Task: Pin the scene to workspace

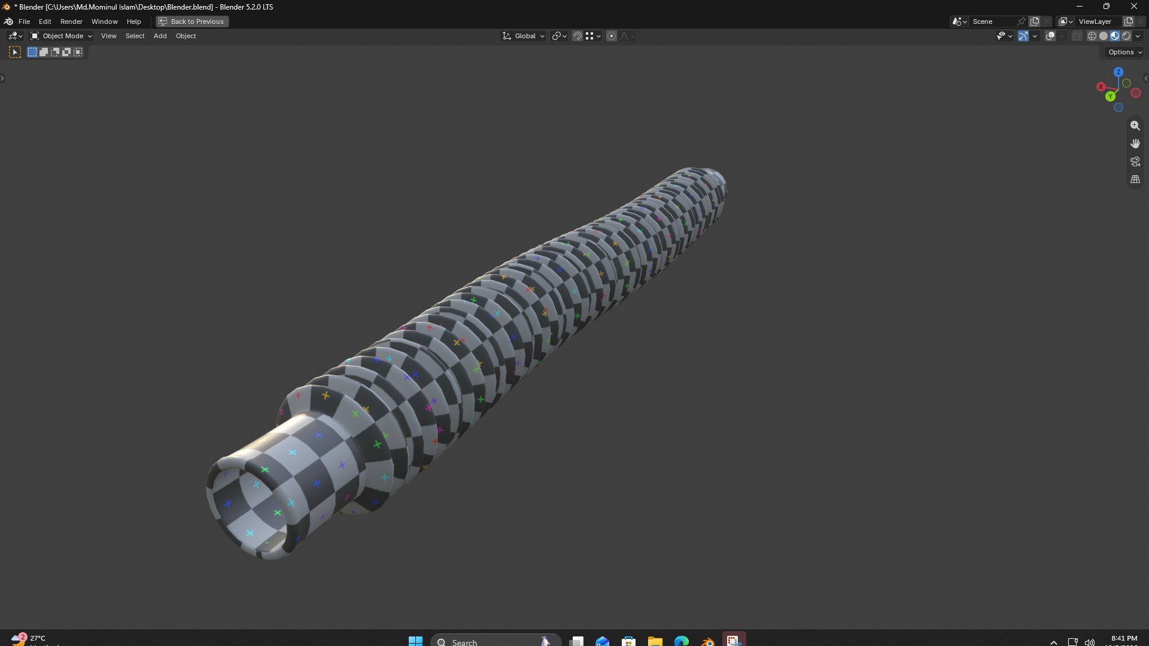Action: pyautogui.click(x=1022, y=22)
